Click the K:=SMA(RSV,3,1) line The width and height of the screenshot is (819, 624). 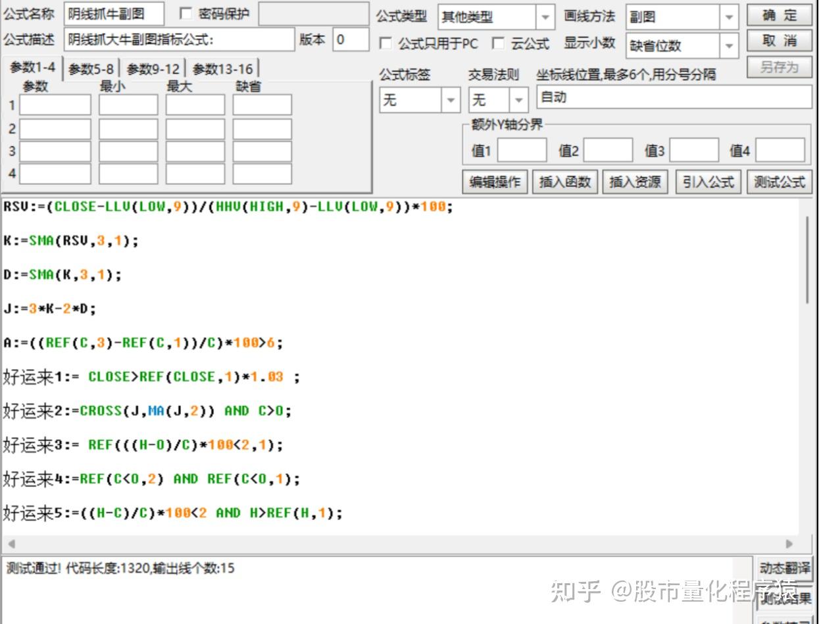pyautogui.click(x=71, y=241)
